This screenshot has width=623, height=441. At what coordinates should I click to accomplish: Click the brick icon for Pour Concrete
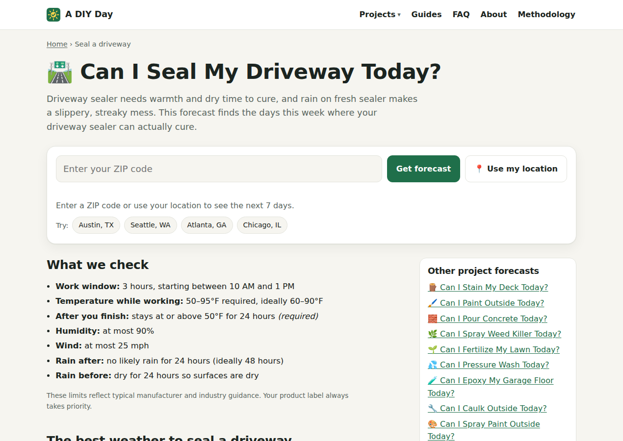pyautogui.click(x=432, y=319)
